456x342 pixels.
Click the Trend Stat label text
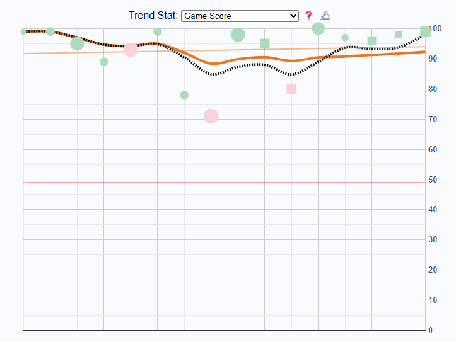[153, 16]
